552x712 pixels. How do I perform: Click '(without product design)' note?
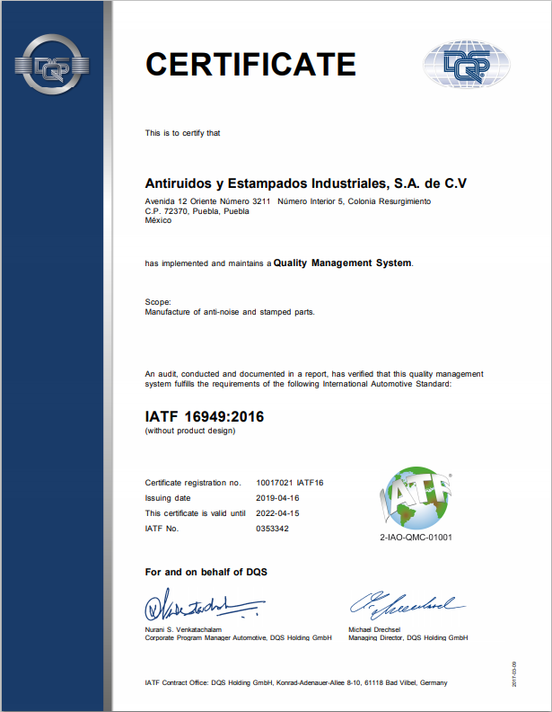[x=190, y=431]
